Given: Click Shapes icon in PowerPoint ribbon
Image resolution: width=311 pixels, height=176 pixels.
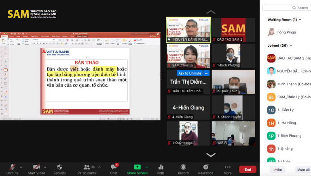Looking at the screenshot, I should (112, 41).
